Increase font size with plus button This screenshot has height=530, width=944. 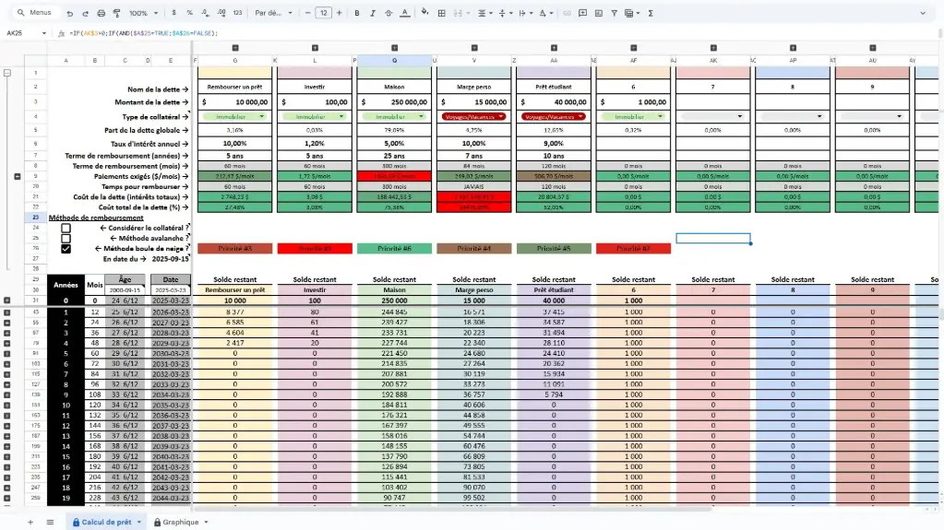pos(339,13)
